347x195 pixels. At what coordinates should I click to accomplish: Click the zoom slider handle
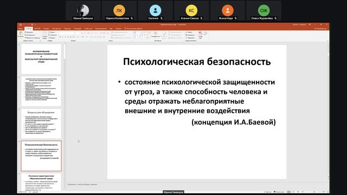tap(314, 192)
